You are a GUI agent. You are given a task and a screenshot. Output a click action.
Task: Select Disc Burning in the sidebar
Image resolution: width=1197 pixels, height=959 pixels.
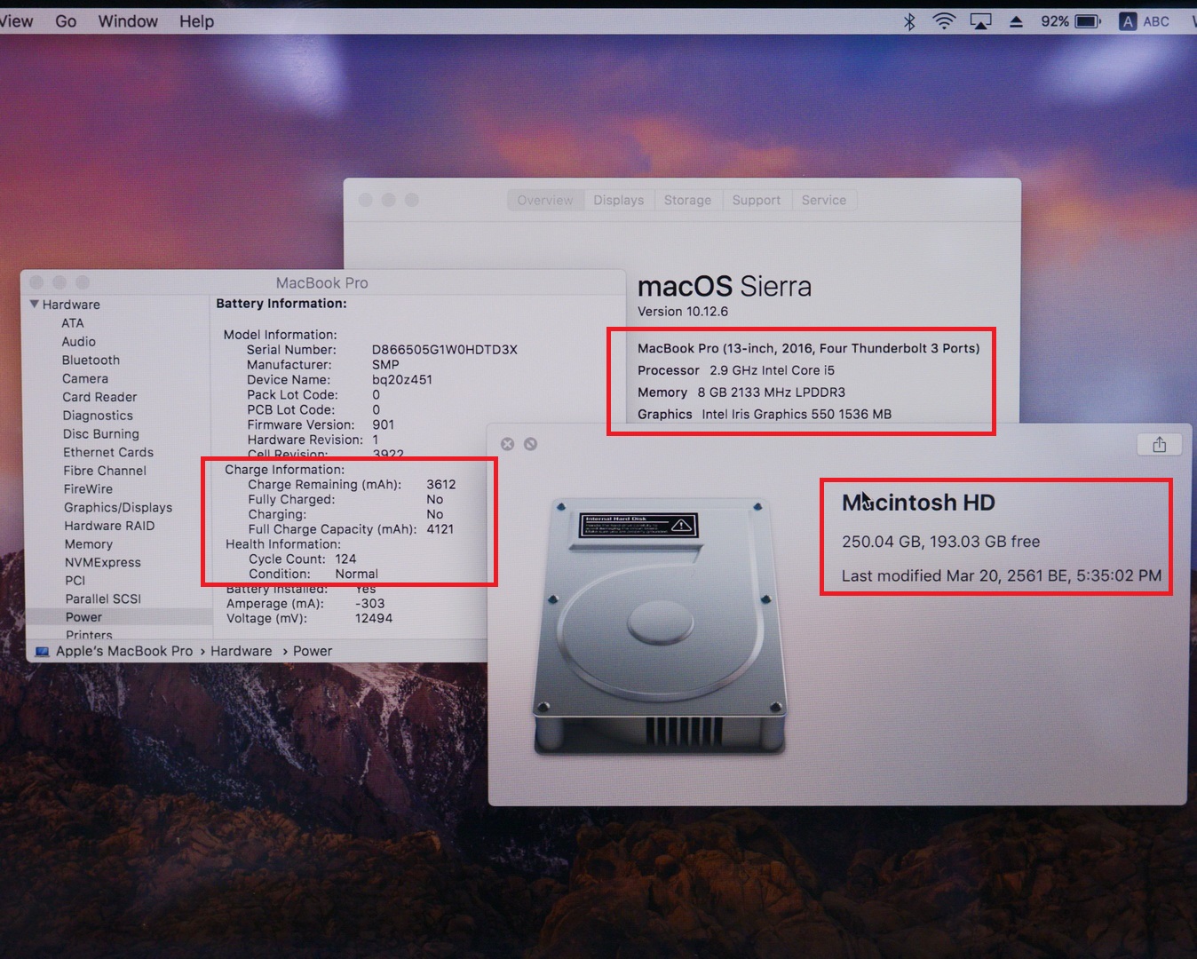tap(101, 434)
